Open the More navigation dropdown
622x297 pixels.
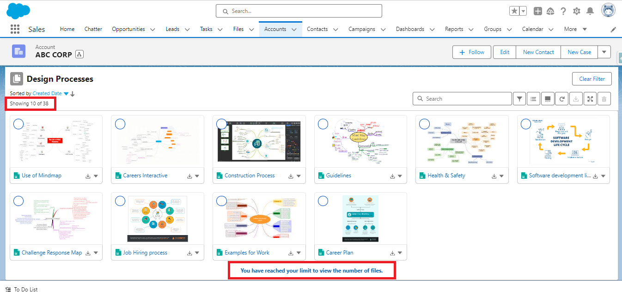click(x=575, y=29)
